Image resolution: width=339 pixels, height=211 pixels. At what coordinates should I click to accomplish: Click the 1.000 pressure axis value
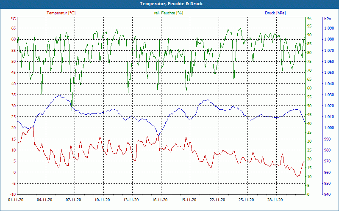tap(329, 128)
